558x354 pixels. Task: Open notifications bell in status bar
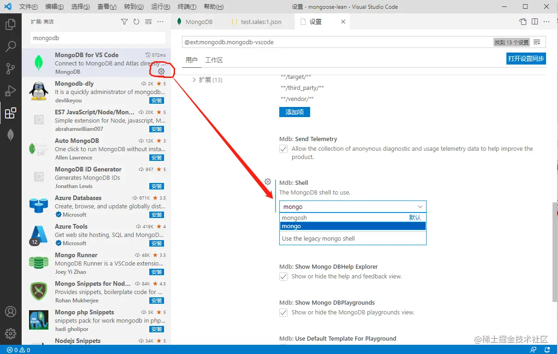click(x=548, y=350)
